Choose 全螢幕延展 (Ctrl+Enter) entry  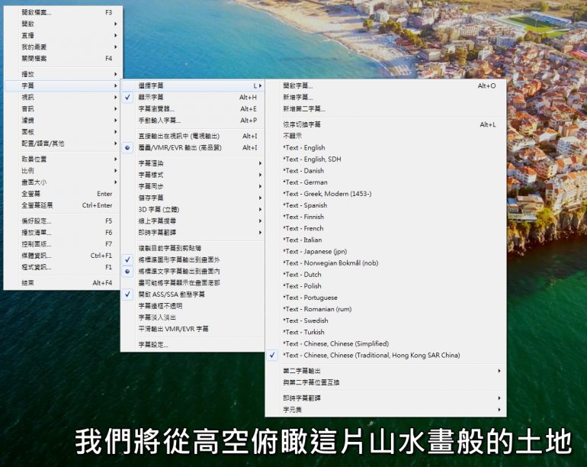coord(63,205)
